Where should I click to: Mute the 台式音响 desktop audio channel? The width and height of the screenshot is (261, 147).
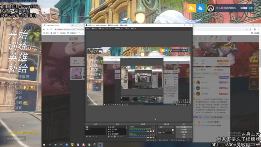(151, 131)
